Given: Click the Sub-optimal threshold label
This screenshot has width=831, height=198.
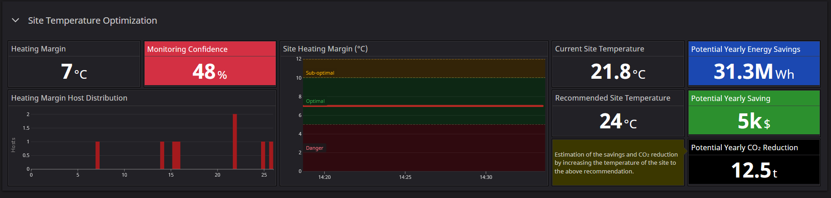Looking at the screenshot, I should tap(320, 73).
